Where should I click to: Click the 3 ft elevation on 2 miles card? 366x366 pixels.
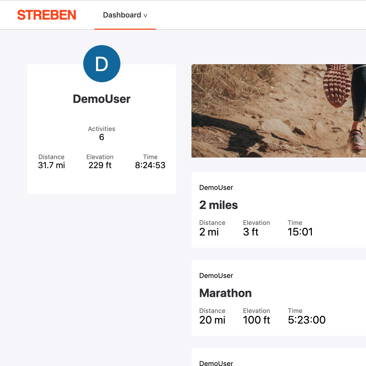coord(251,232)
